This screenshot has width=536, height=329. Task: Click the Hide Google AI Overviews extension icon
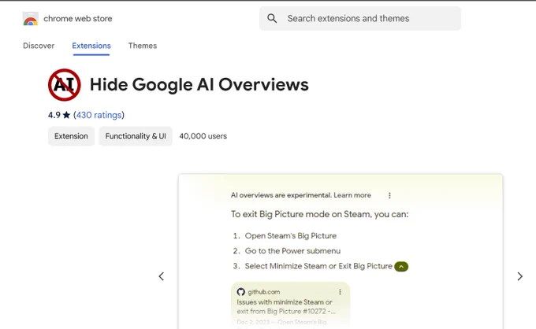point(65,85)
